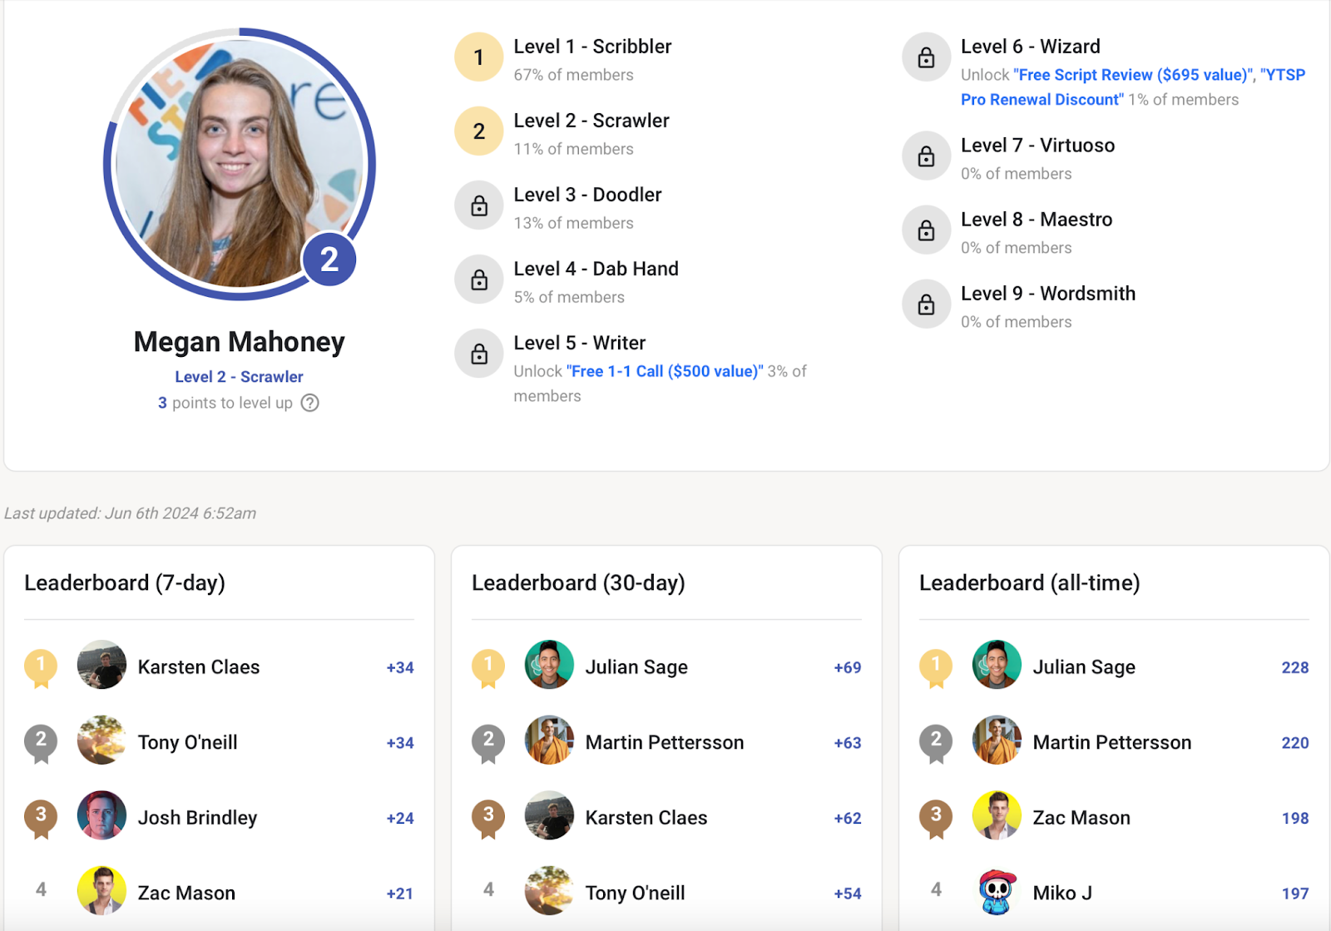Click Miko J's name
Screen dimensions: 1331x931
point(1062,893)
